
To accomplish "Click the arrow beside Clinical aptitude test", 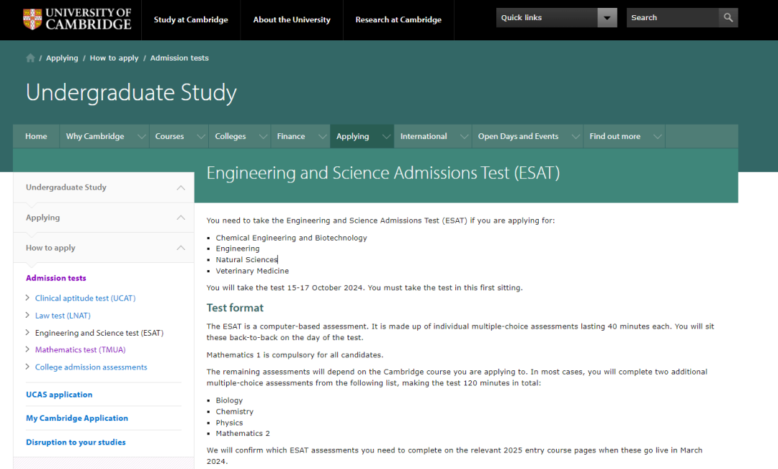I will point(27,298).
